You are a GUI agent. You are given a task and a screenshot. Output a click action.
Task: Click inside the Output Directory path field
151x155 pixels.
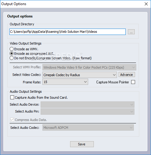pos(67,32)
